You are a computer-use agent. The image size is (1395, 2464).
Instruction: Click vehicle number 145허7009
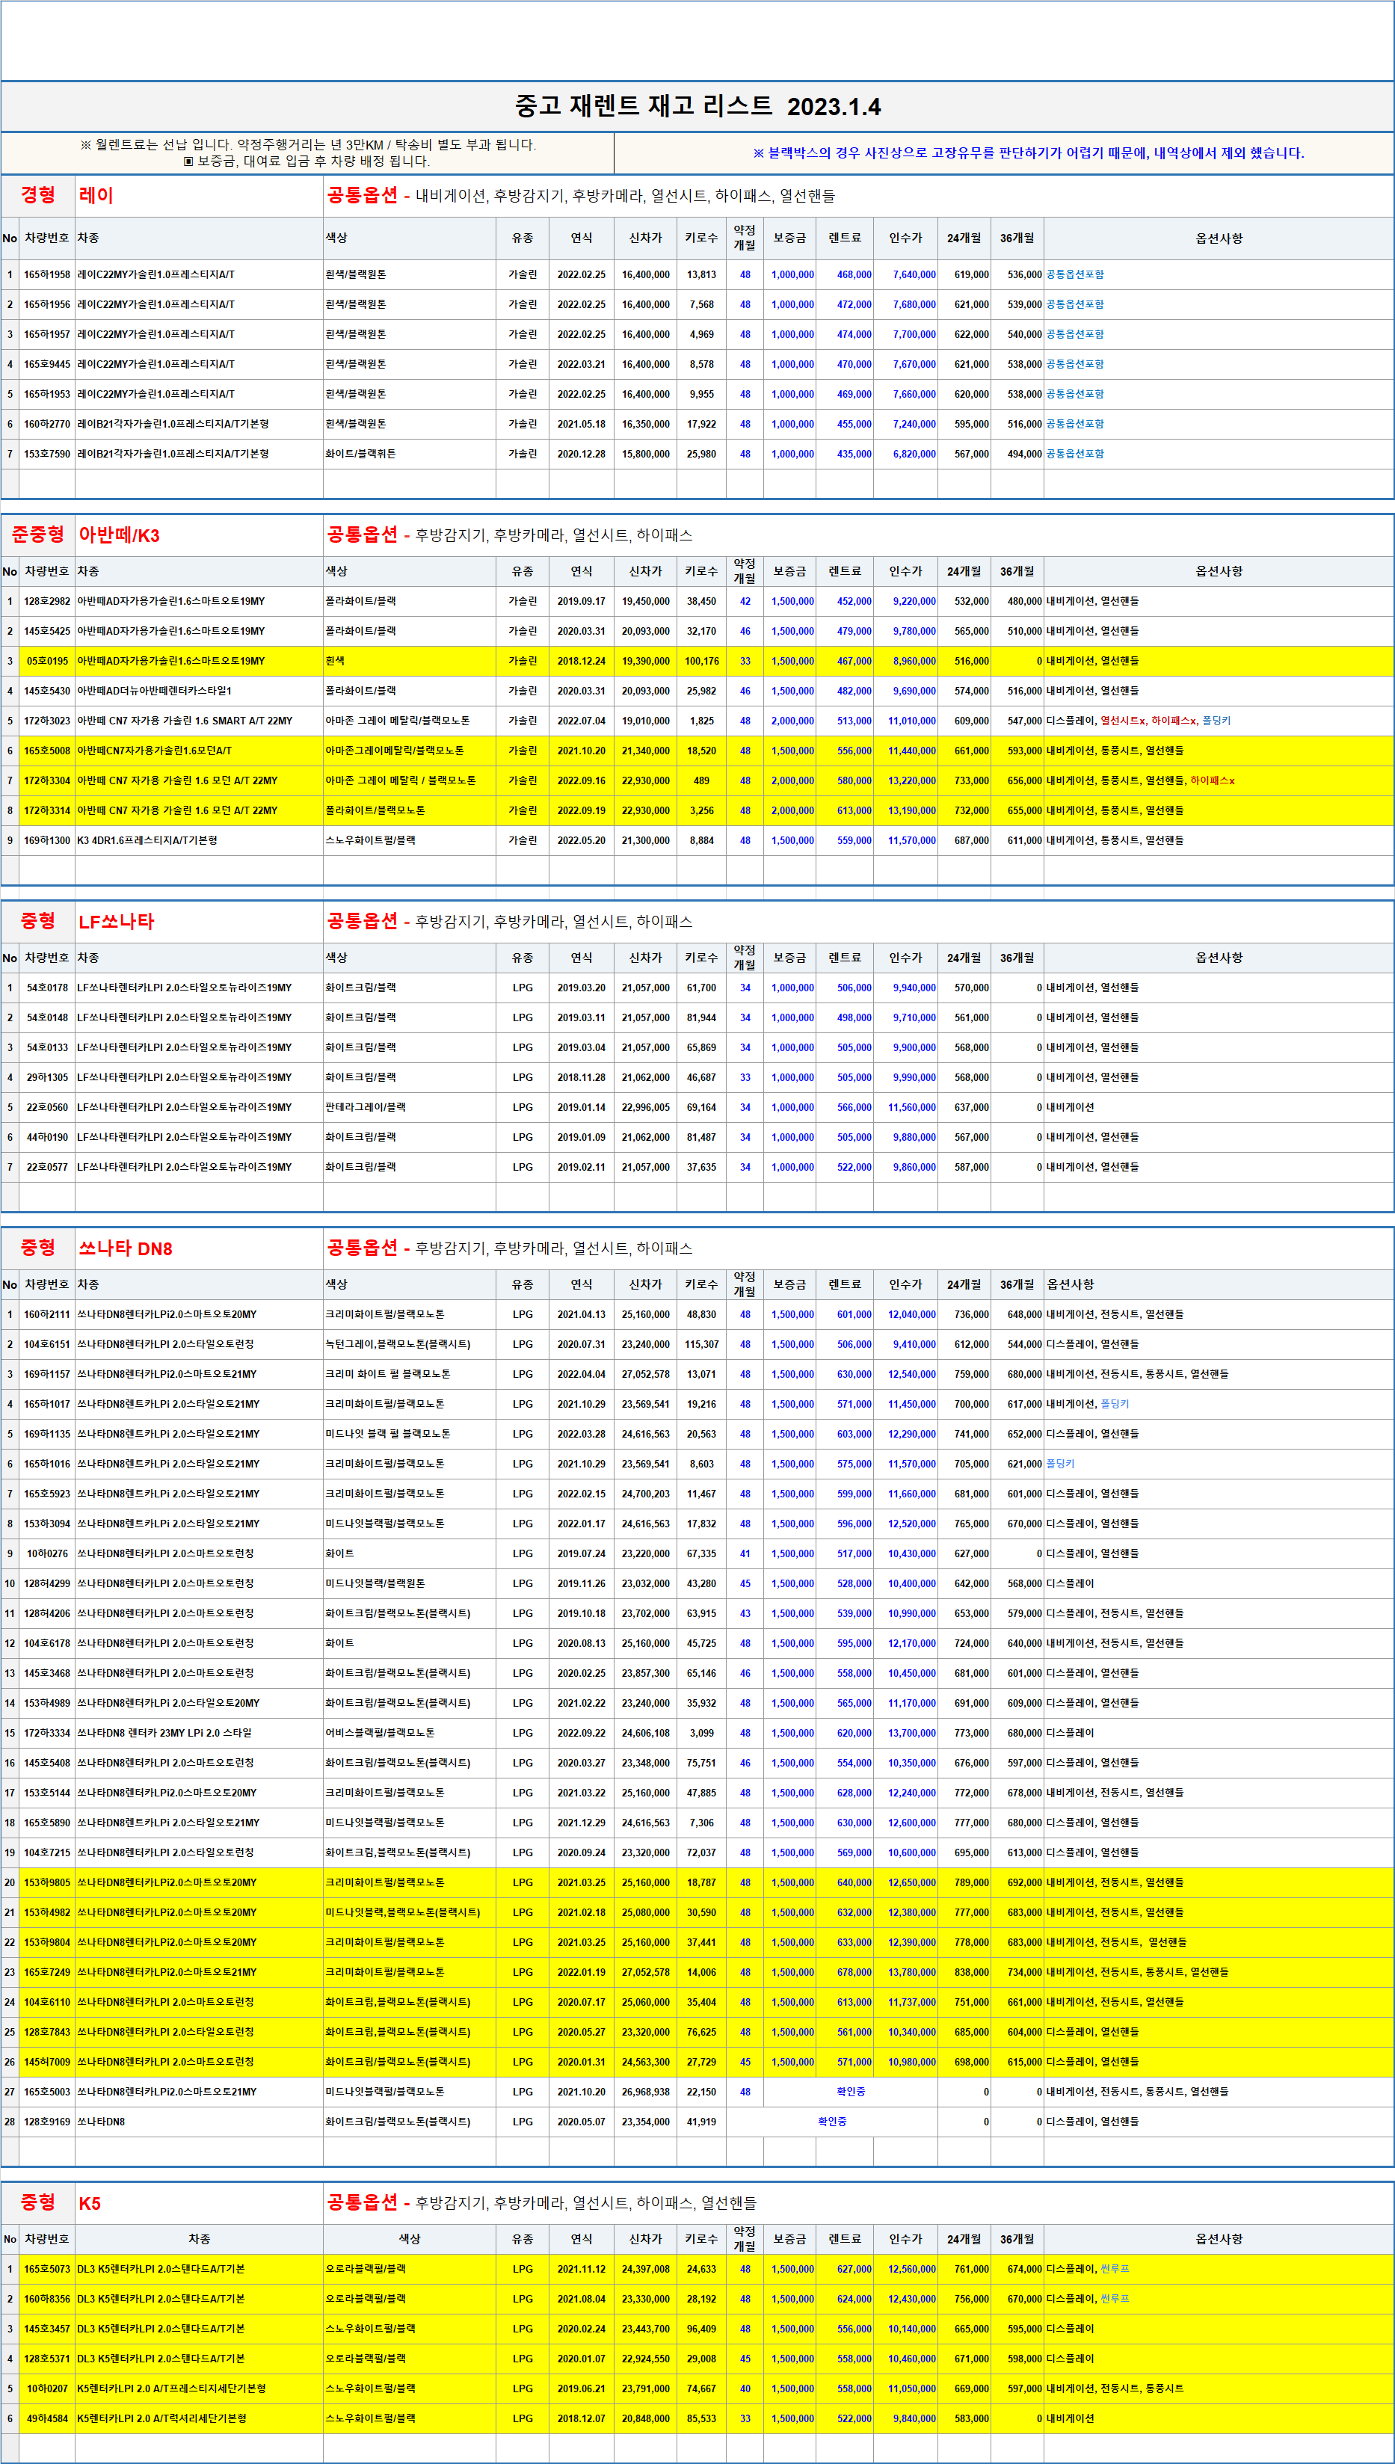[47, 2062]
